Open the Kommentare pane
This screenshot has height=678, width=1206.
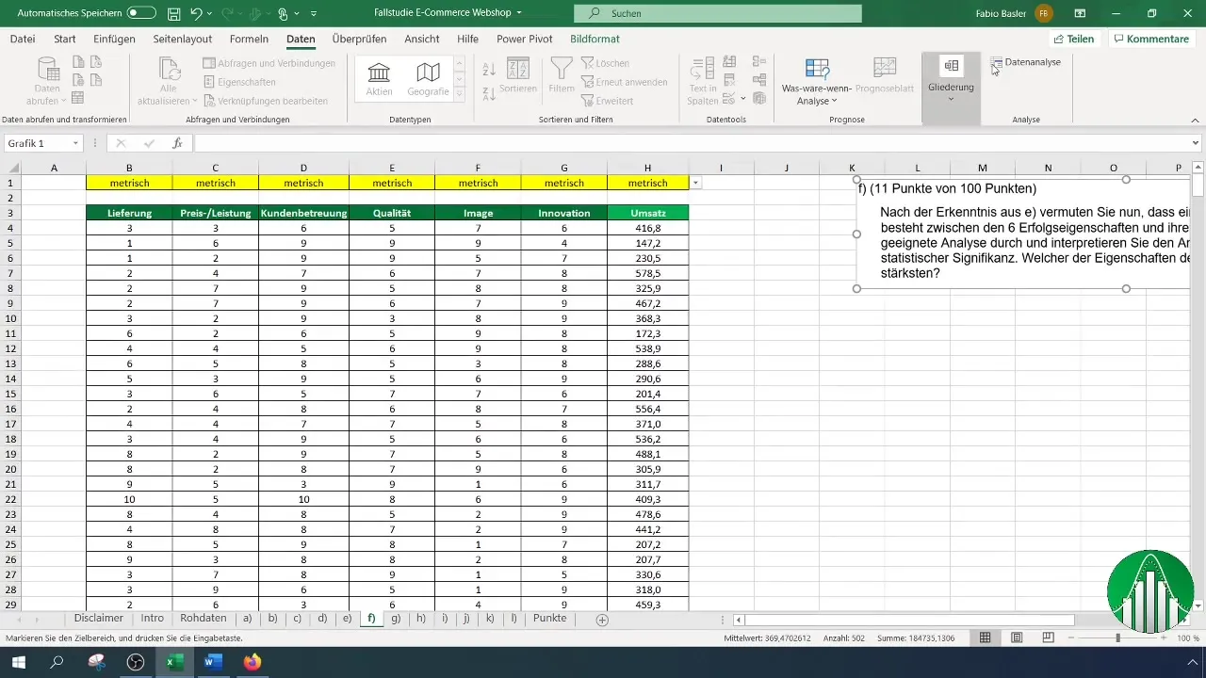coord(1150,39)
